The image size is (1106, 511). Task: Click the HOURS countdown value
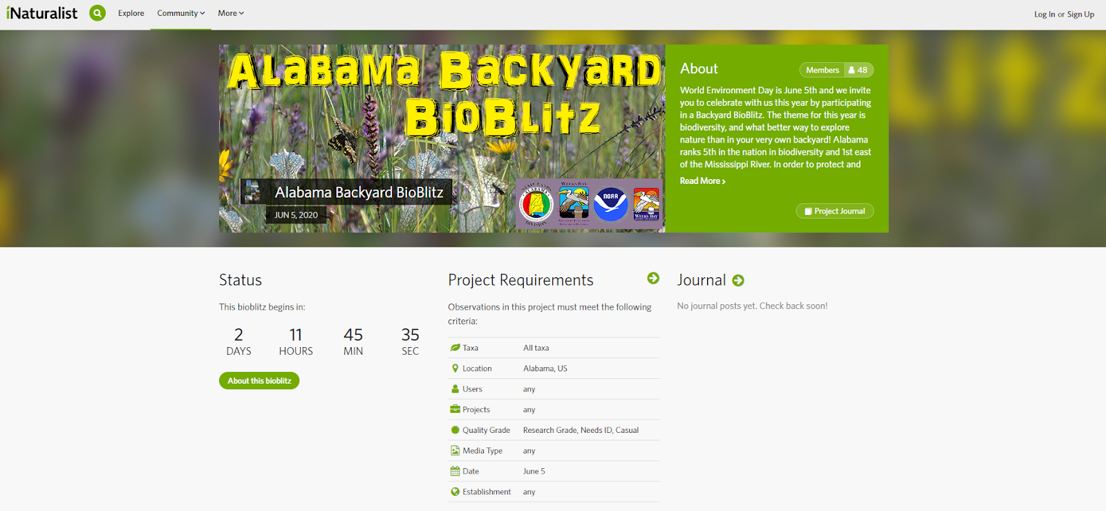pyautogui.click(x=296, y=335)
